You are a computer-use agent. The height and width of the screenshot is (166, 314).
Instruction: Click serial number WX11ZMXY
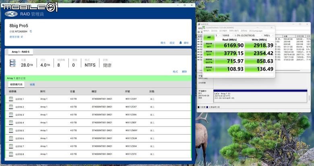(x=131, y=130)
